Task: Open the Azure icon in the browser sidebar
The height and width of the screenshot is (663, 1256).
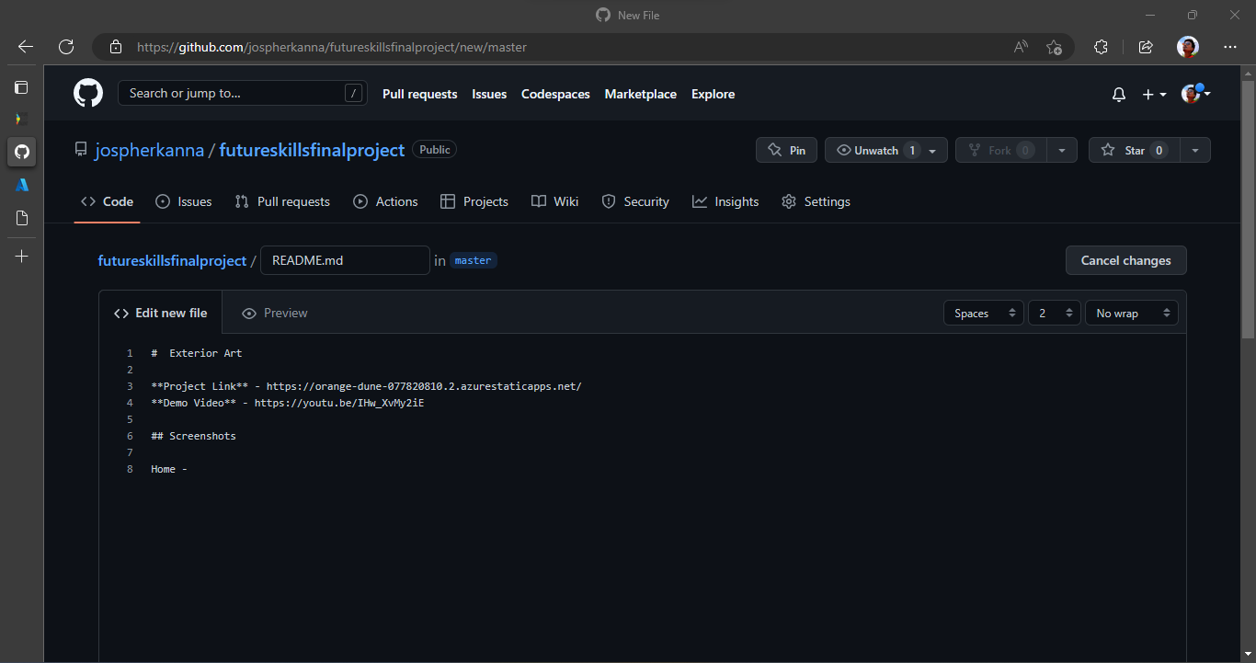Action: [21, 185]
